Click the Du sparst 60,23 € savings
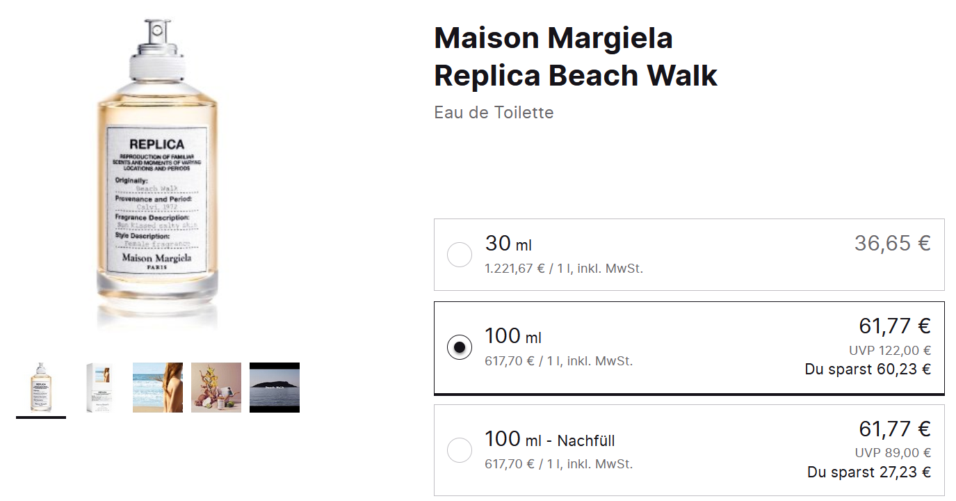The image size is (956, 501). (x=868, y=369)
